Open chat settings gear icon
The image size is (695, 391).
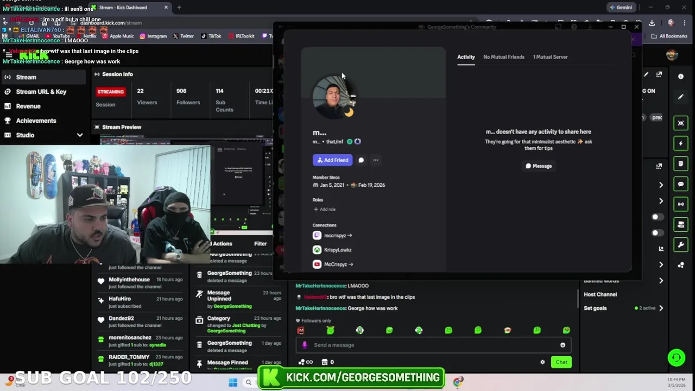[542, 362]
